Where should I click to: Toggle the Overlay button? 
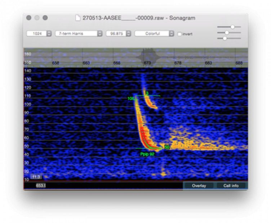pyautogui.click(x=199, y=186)
